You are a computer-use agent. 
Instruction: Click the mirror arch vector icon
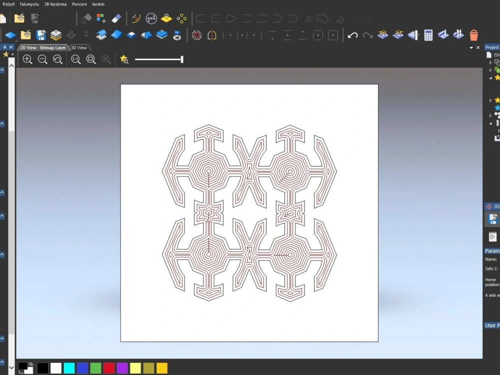coord(212,35)
